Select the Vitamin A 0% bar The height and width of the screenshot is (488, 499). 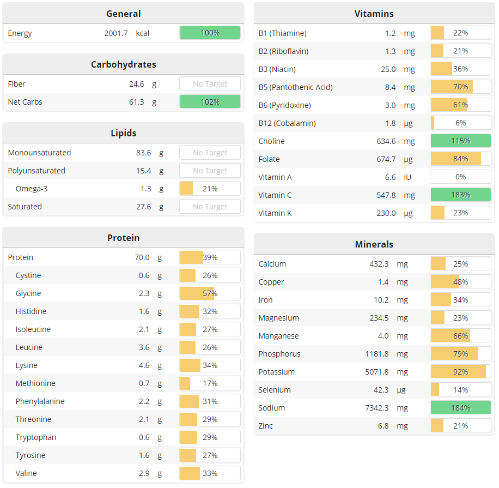pos(460,177)
